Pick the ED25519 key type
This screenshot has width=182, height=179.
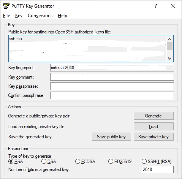120,162
